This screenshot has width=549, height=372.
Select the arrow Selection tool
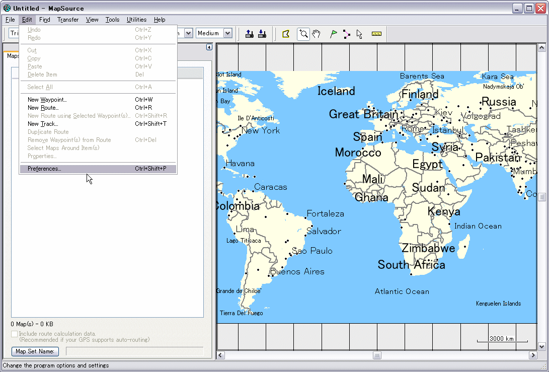point(359,34)
